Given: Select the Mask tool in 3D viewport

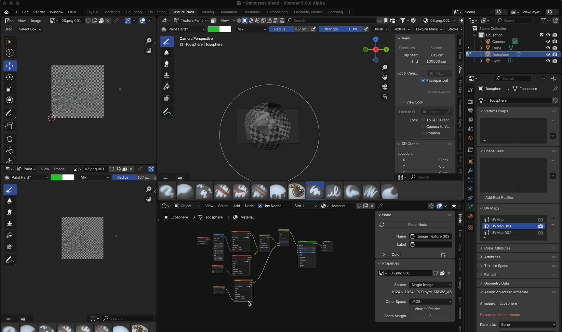Looking at the screenshot, I should click(x=167, y=98).
